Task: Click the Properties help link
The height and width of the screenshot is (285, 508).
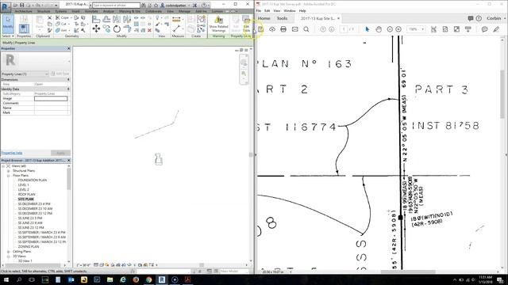Action: (x=12, y=153)
